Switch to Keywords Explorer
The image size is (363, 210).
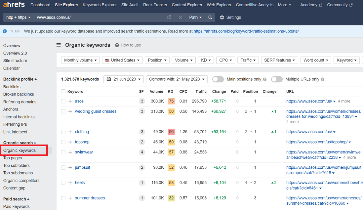[x=100, y=5]
